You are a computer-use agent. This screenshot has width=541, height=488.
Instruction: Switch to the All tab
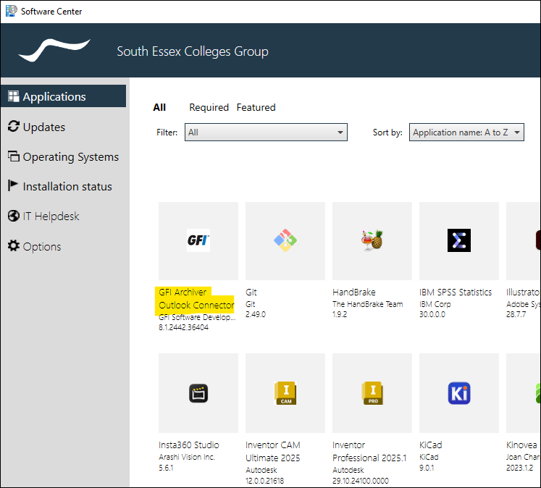(x=159, y=107)
